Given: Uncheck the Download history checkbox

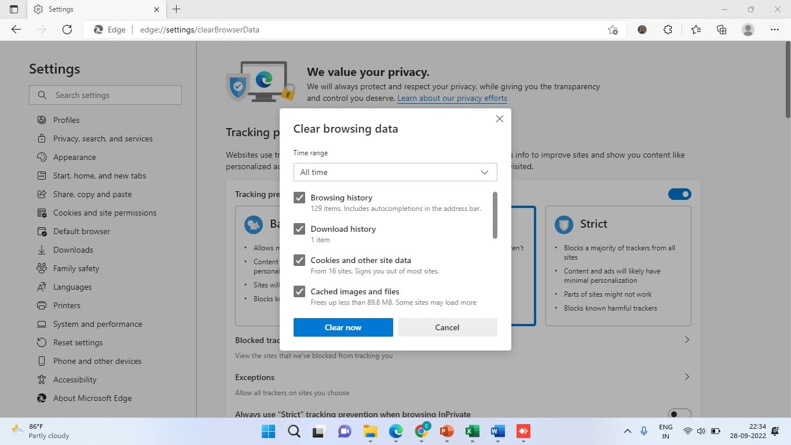Looking at the screenshot, I should [299, 229].
